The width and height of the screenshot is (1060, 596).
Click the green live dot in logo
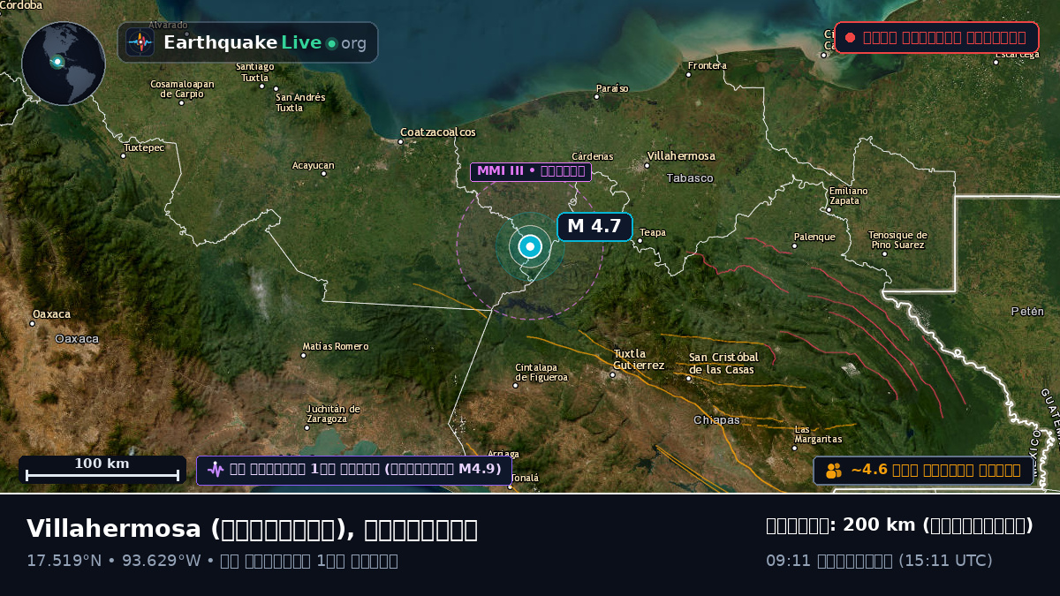click(x=331, y=43)
